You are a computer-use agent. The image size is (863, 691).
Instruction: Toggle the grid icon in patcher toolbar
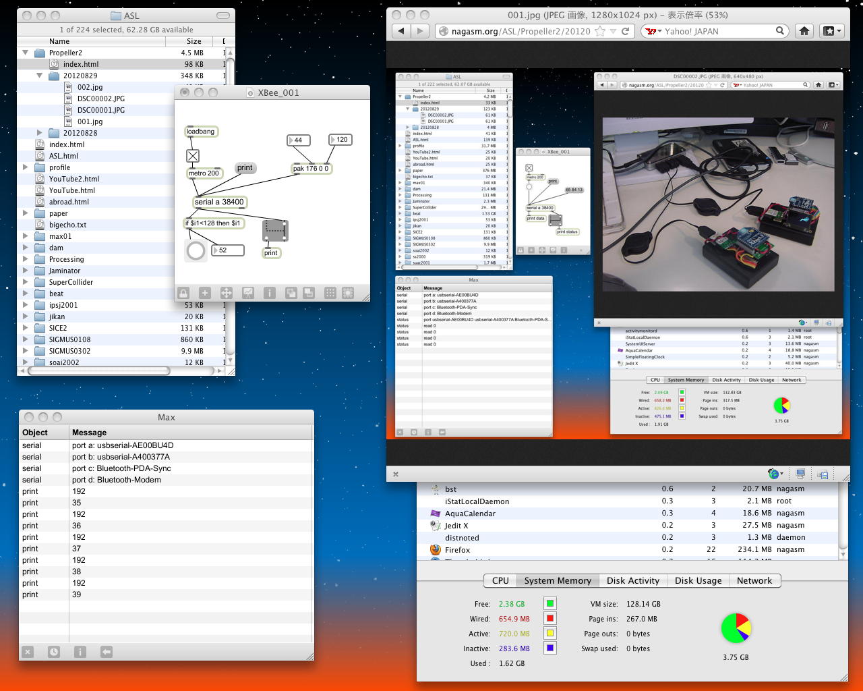330,293
